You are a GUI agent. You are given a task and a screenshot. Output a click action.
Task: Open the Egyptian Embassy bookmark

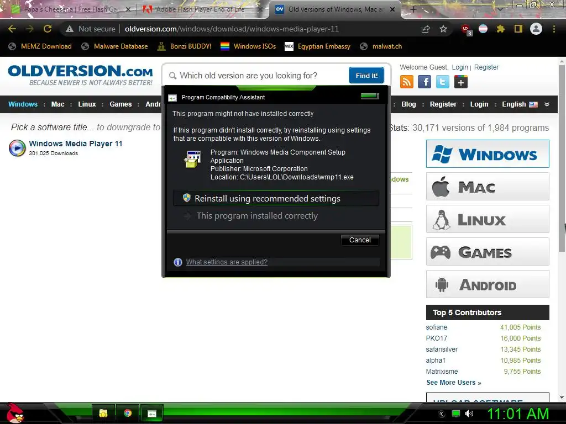click(x=318, y=46)
